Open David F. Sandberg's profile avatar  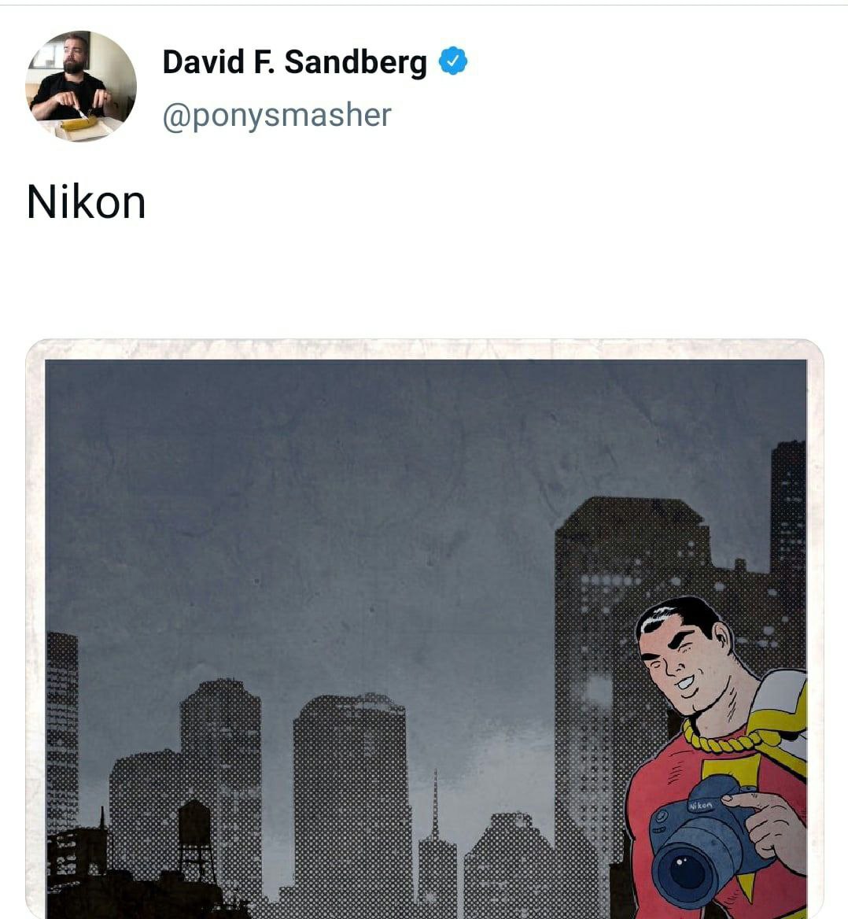pos(81,87)
